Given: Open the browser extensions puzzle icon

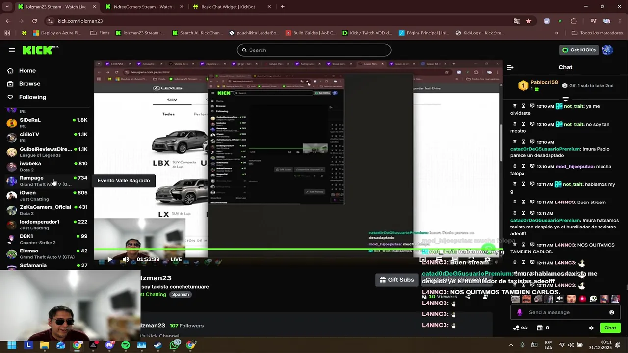Looking at the screenshot, I should pyautogui.click(x=574, y=21).
